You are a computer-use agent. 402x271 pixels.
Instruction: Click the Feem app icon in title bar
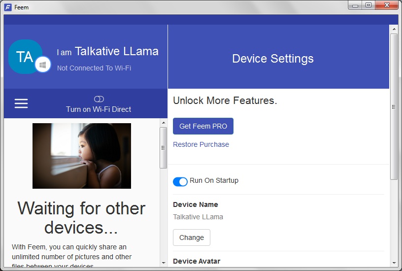8,7
